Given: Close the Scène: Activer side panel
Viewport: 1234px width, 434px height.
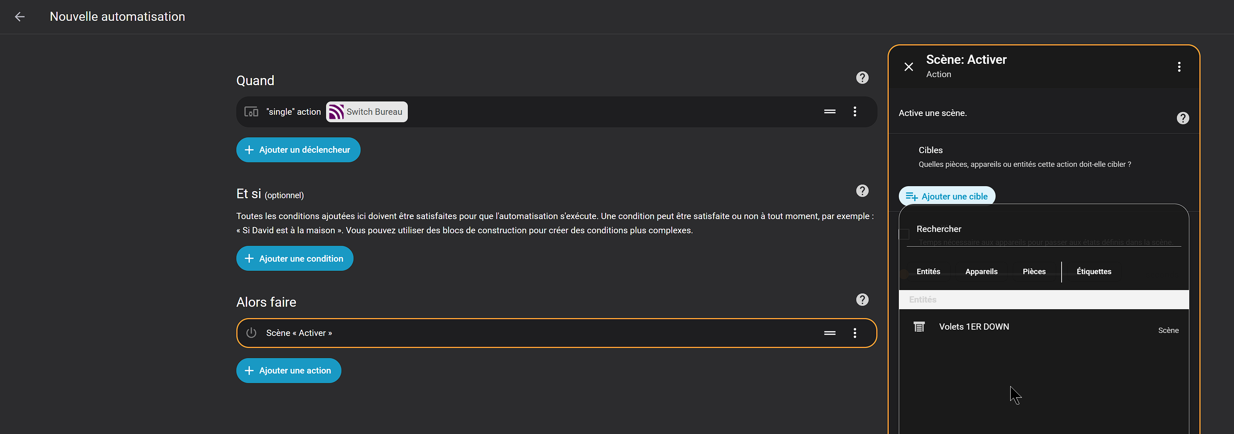Looking at the screenshot, I should coord(908,67).
